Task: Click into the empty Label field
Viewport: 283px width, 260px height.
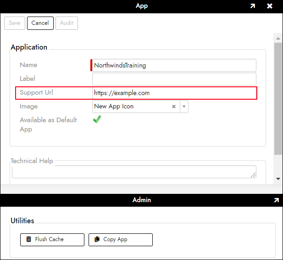Action: [174, 79]
